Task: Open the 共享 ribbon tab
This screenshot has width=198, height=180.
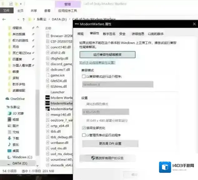Action: pyautogui.click(x=34, y=11)
